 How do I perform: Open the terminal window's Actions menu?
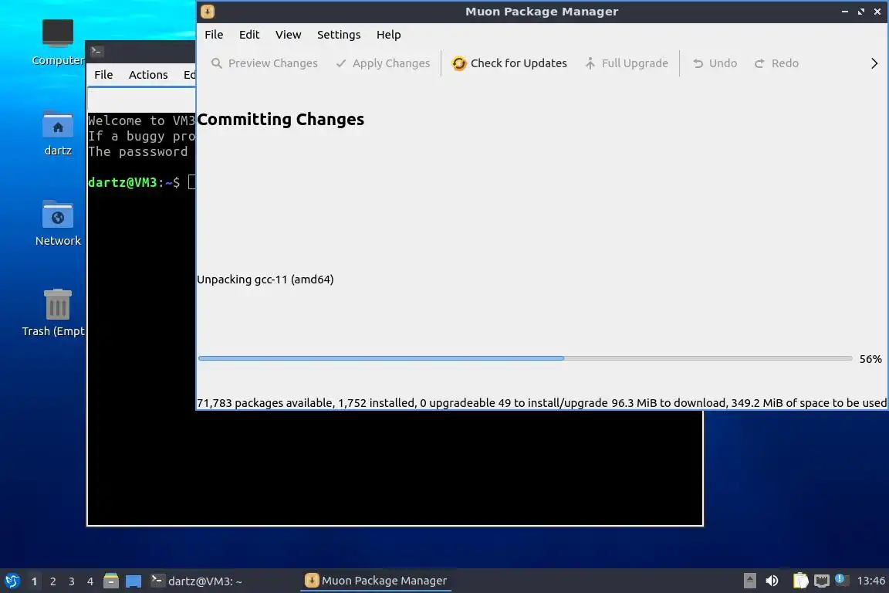[148, 75]
